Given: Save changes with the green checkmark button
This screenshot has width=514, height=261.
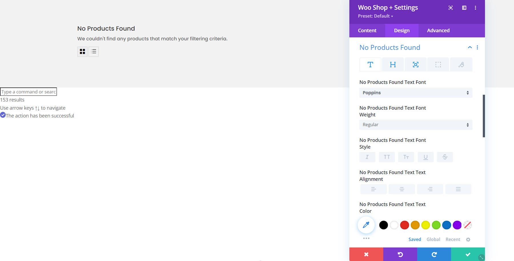Looking at the screenshot, I should tap(467, 254).
